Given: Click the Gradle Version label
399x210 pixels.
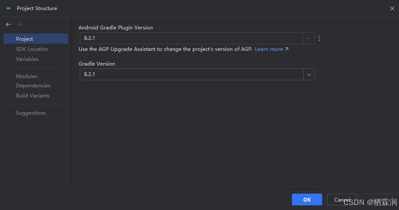Looking at the screenshot, I should point(97,64).
